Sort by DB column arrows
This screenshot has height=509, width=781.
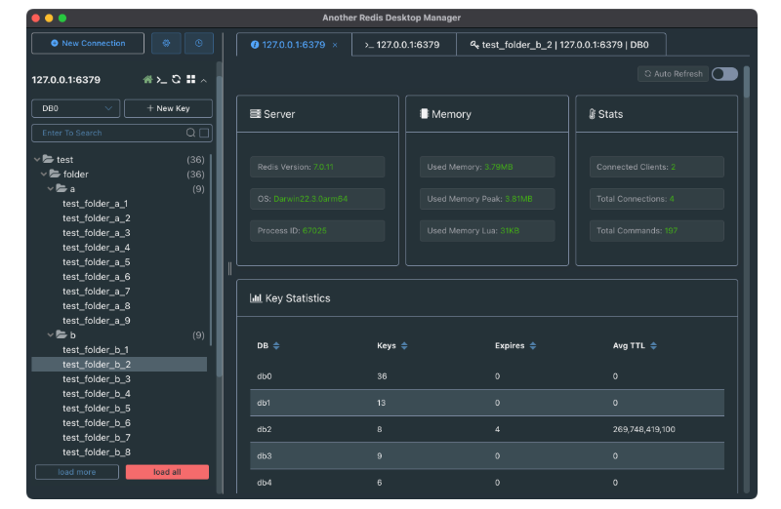click(276, 346)
